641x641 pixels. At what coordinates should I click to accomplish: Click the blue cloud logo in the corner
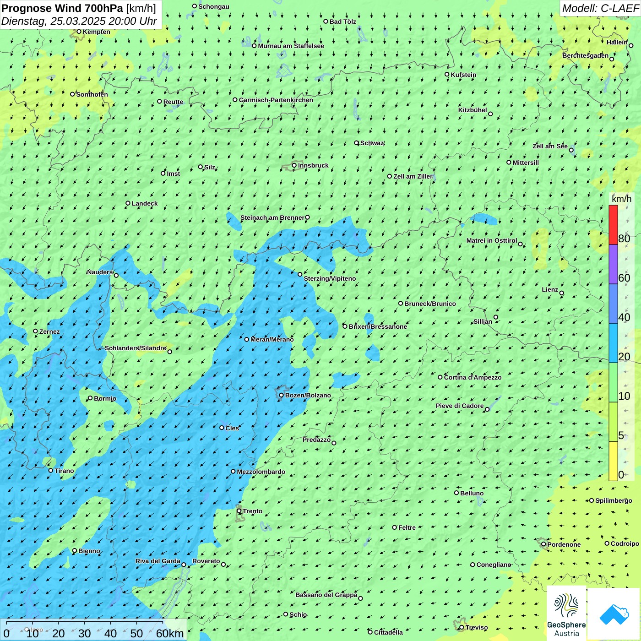point(614,614)
